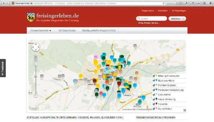Viewport: 214px width, 122px height.
Task: Click the SUCHEN button
Action: coord(177,19)
